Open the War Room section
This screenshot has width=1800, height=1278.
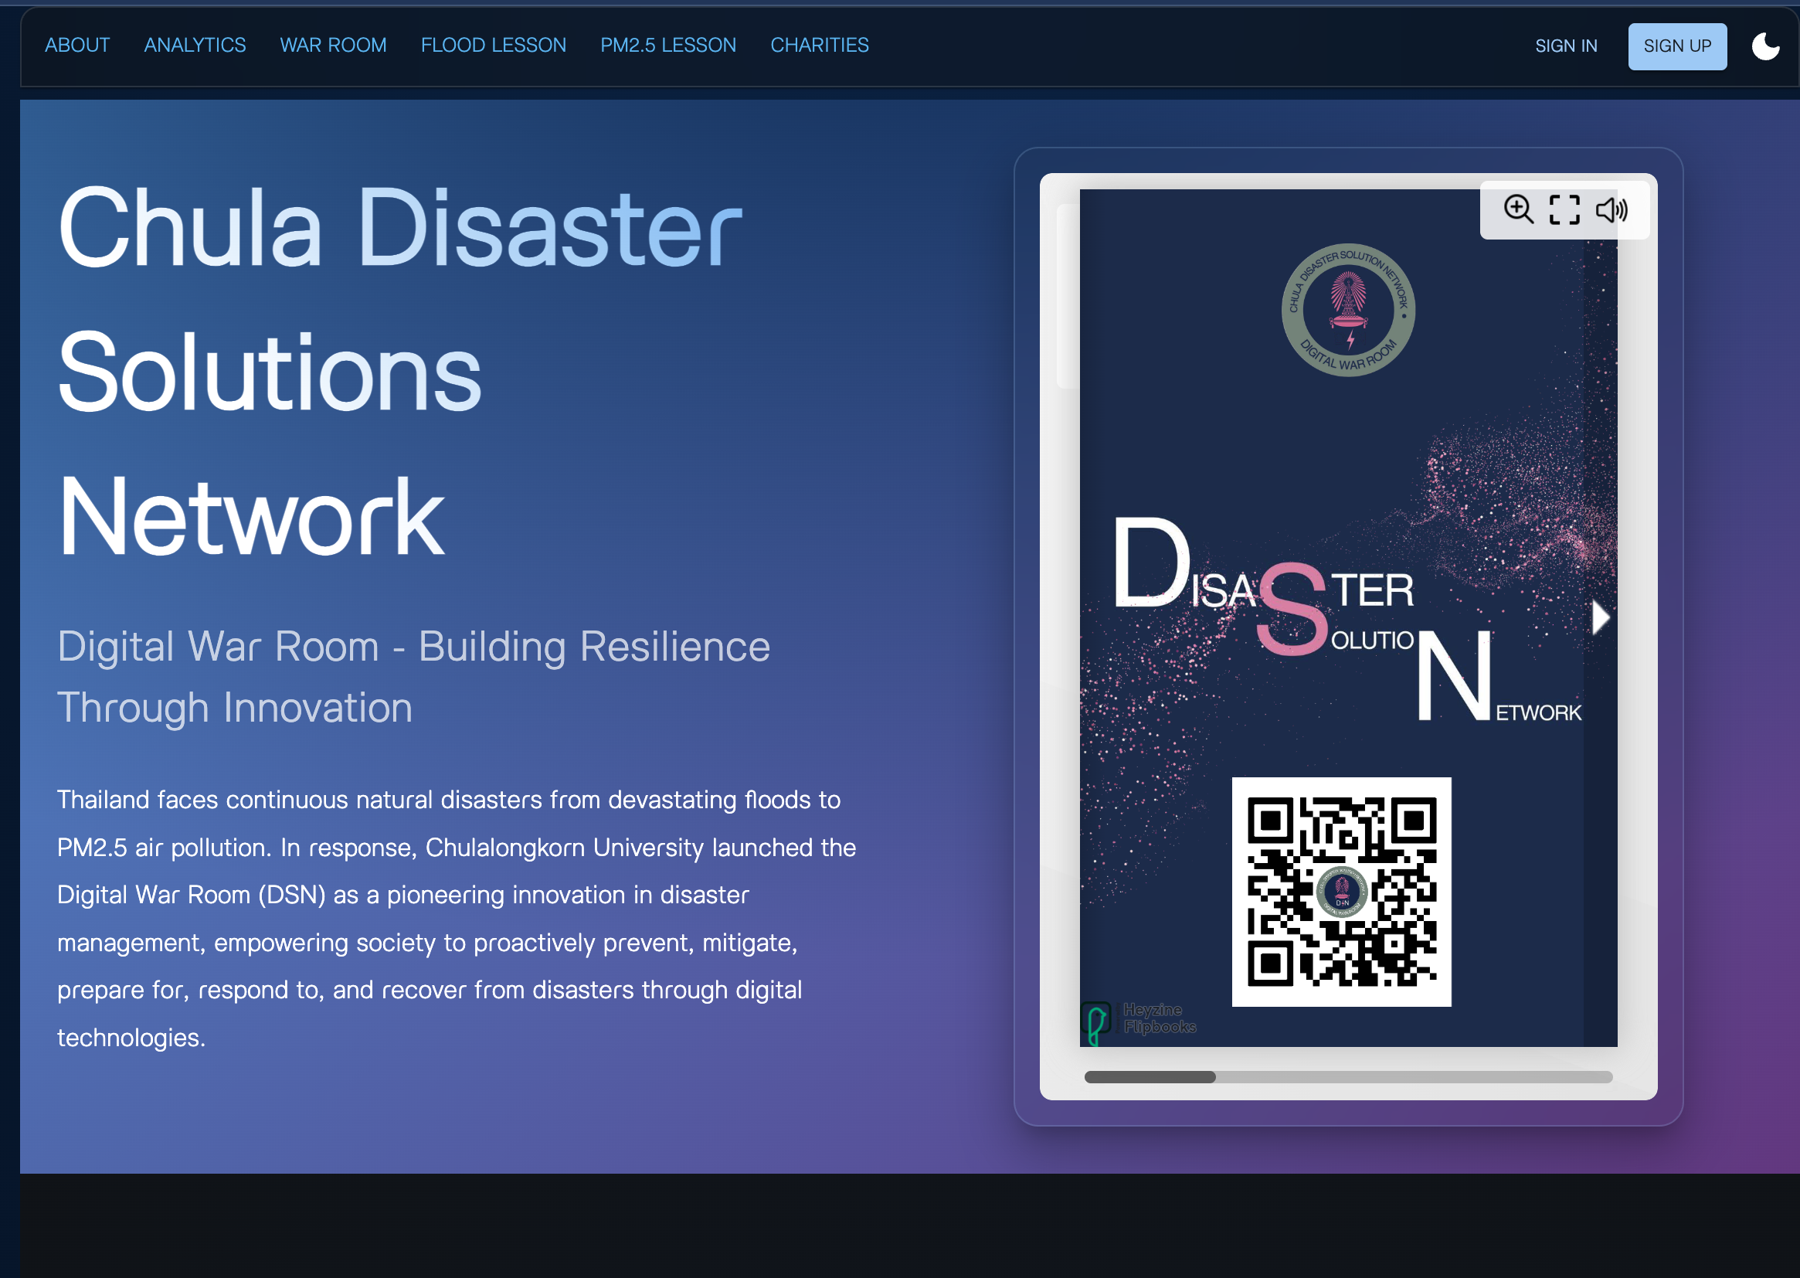click(333, 46)
